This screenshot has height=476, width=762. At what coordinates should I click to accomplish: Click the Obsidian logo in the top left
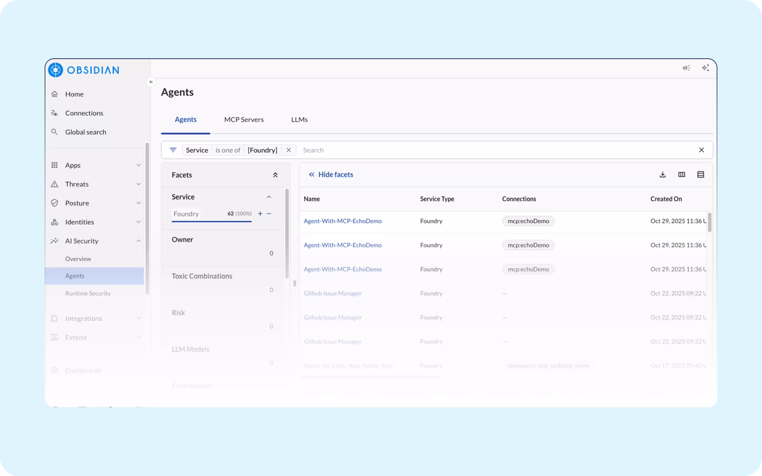[x=83, y=70]
